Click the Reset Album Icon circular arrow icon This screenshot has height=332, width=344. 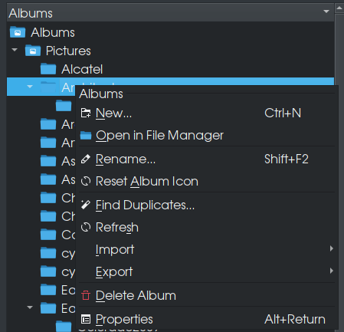[x=86, y=181]
